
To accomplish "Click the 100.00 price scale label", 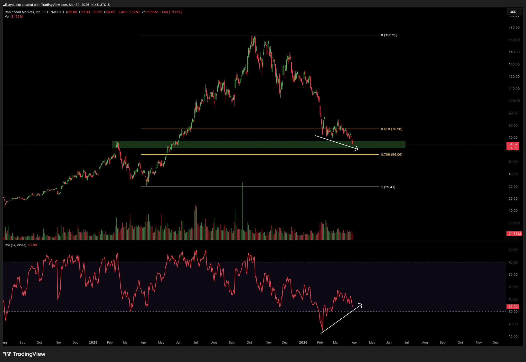I will coord(514,101).
